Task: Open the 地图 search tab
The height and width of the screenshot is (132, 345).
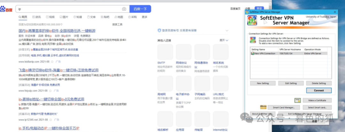Action: click(119, 17)
